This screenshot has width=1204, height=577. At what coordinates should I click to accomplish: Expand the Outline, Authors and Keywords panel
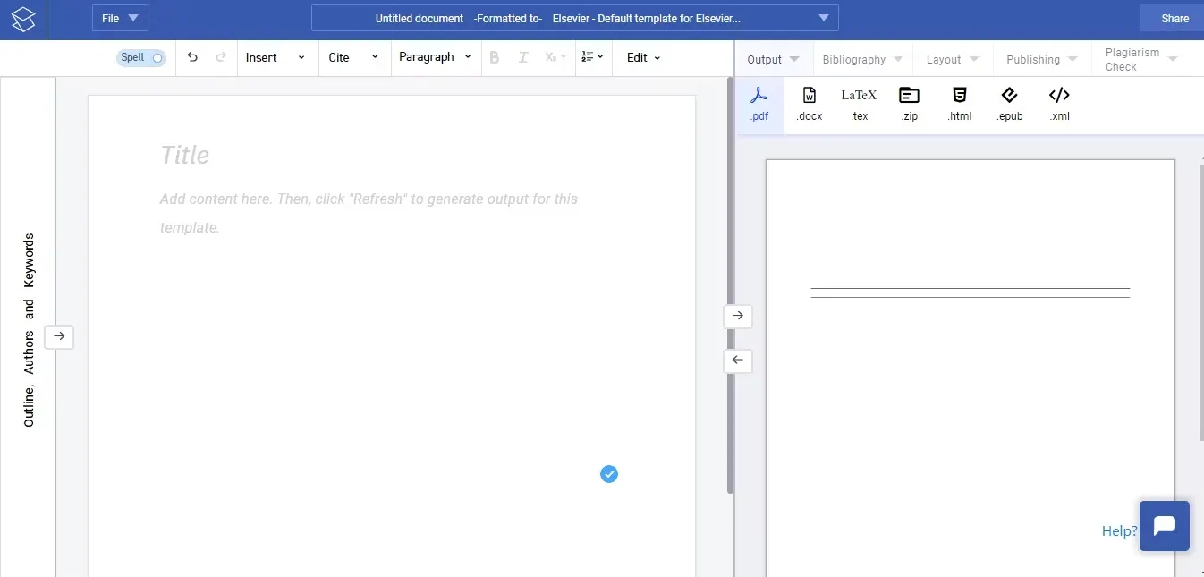coord(59,336)
